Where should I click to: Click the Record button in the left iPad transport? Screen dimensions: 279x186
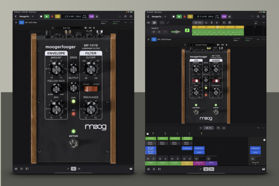tap(52, 16)
